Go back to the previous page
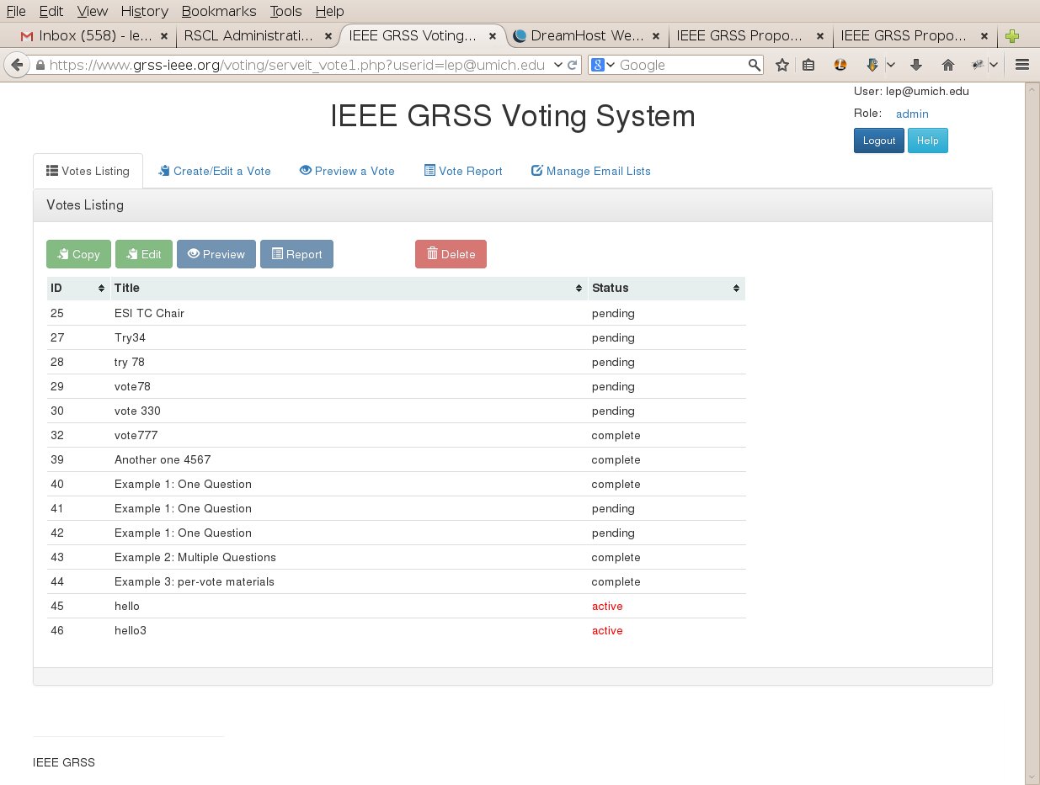 17,65
